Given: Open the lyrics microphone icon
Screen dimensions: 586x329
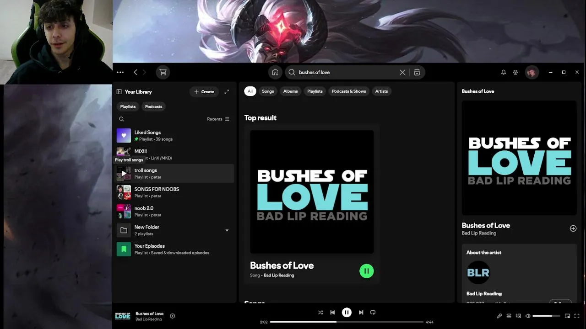Looking at the screenshot, I should click(499, 316).
